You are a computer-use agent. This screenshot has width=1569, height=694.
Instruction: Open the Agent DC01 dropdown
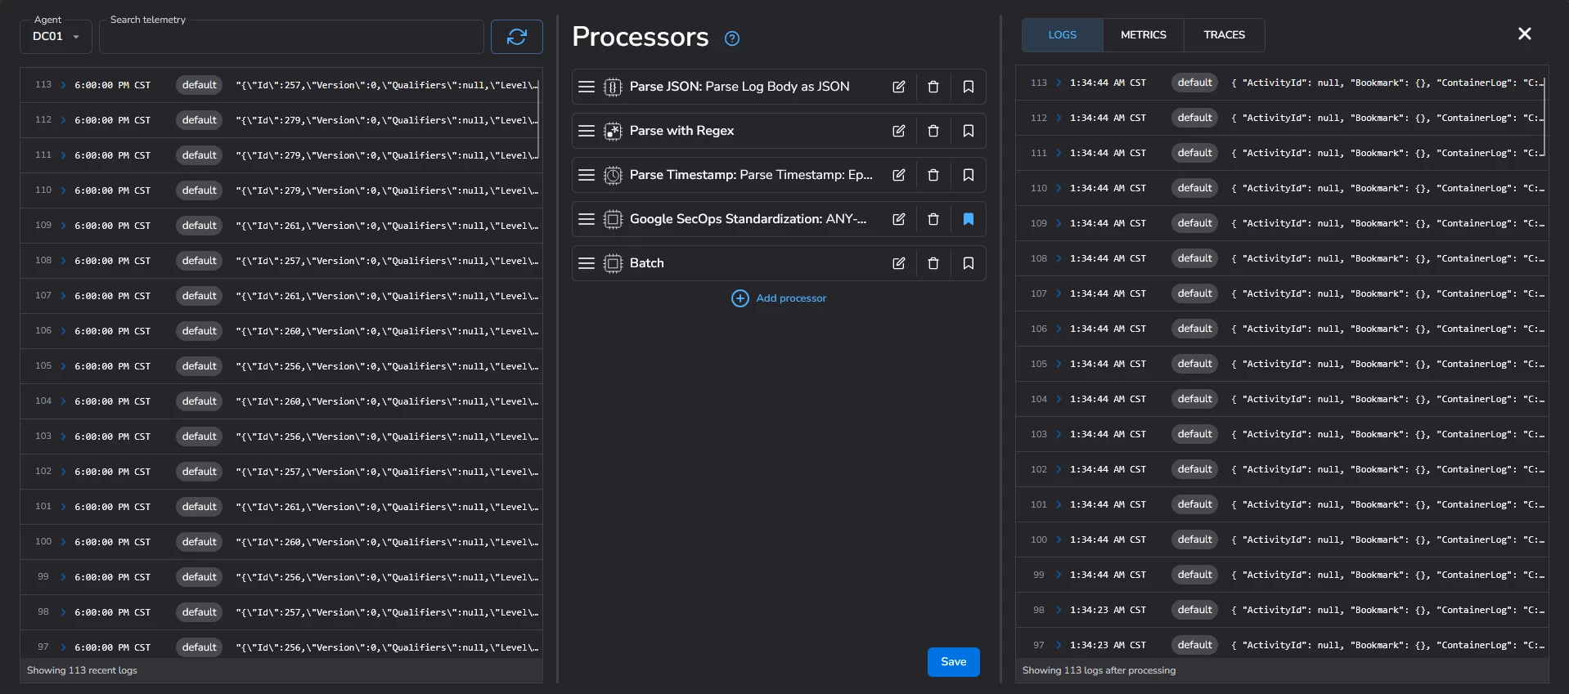[56, 37]
